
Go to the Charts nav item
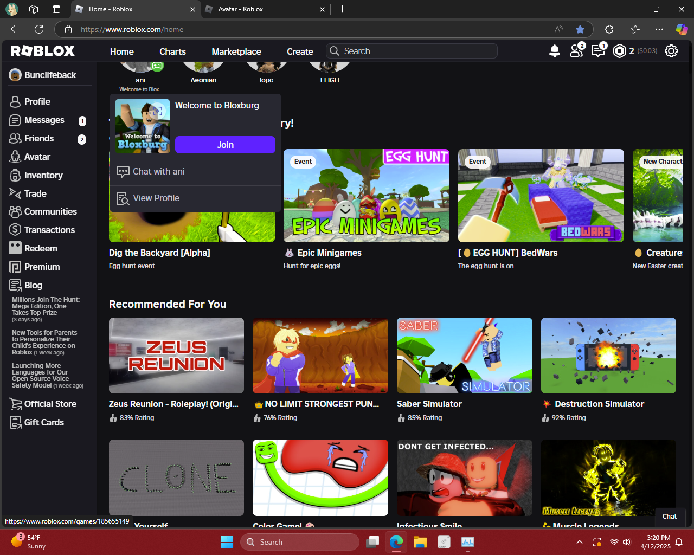click(x=172, y=51)
